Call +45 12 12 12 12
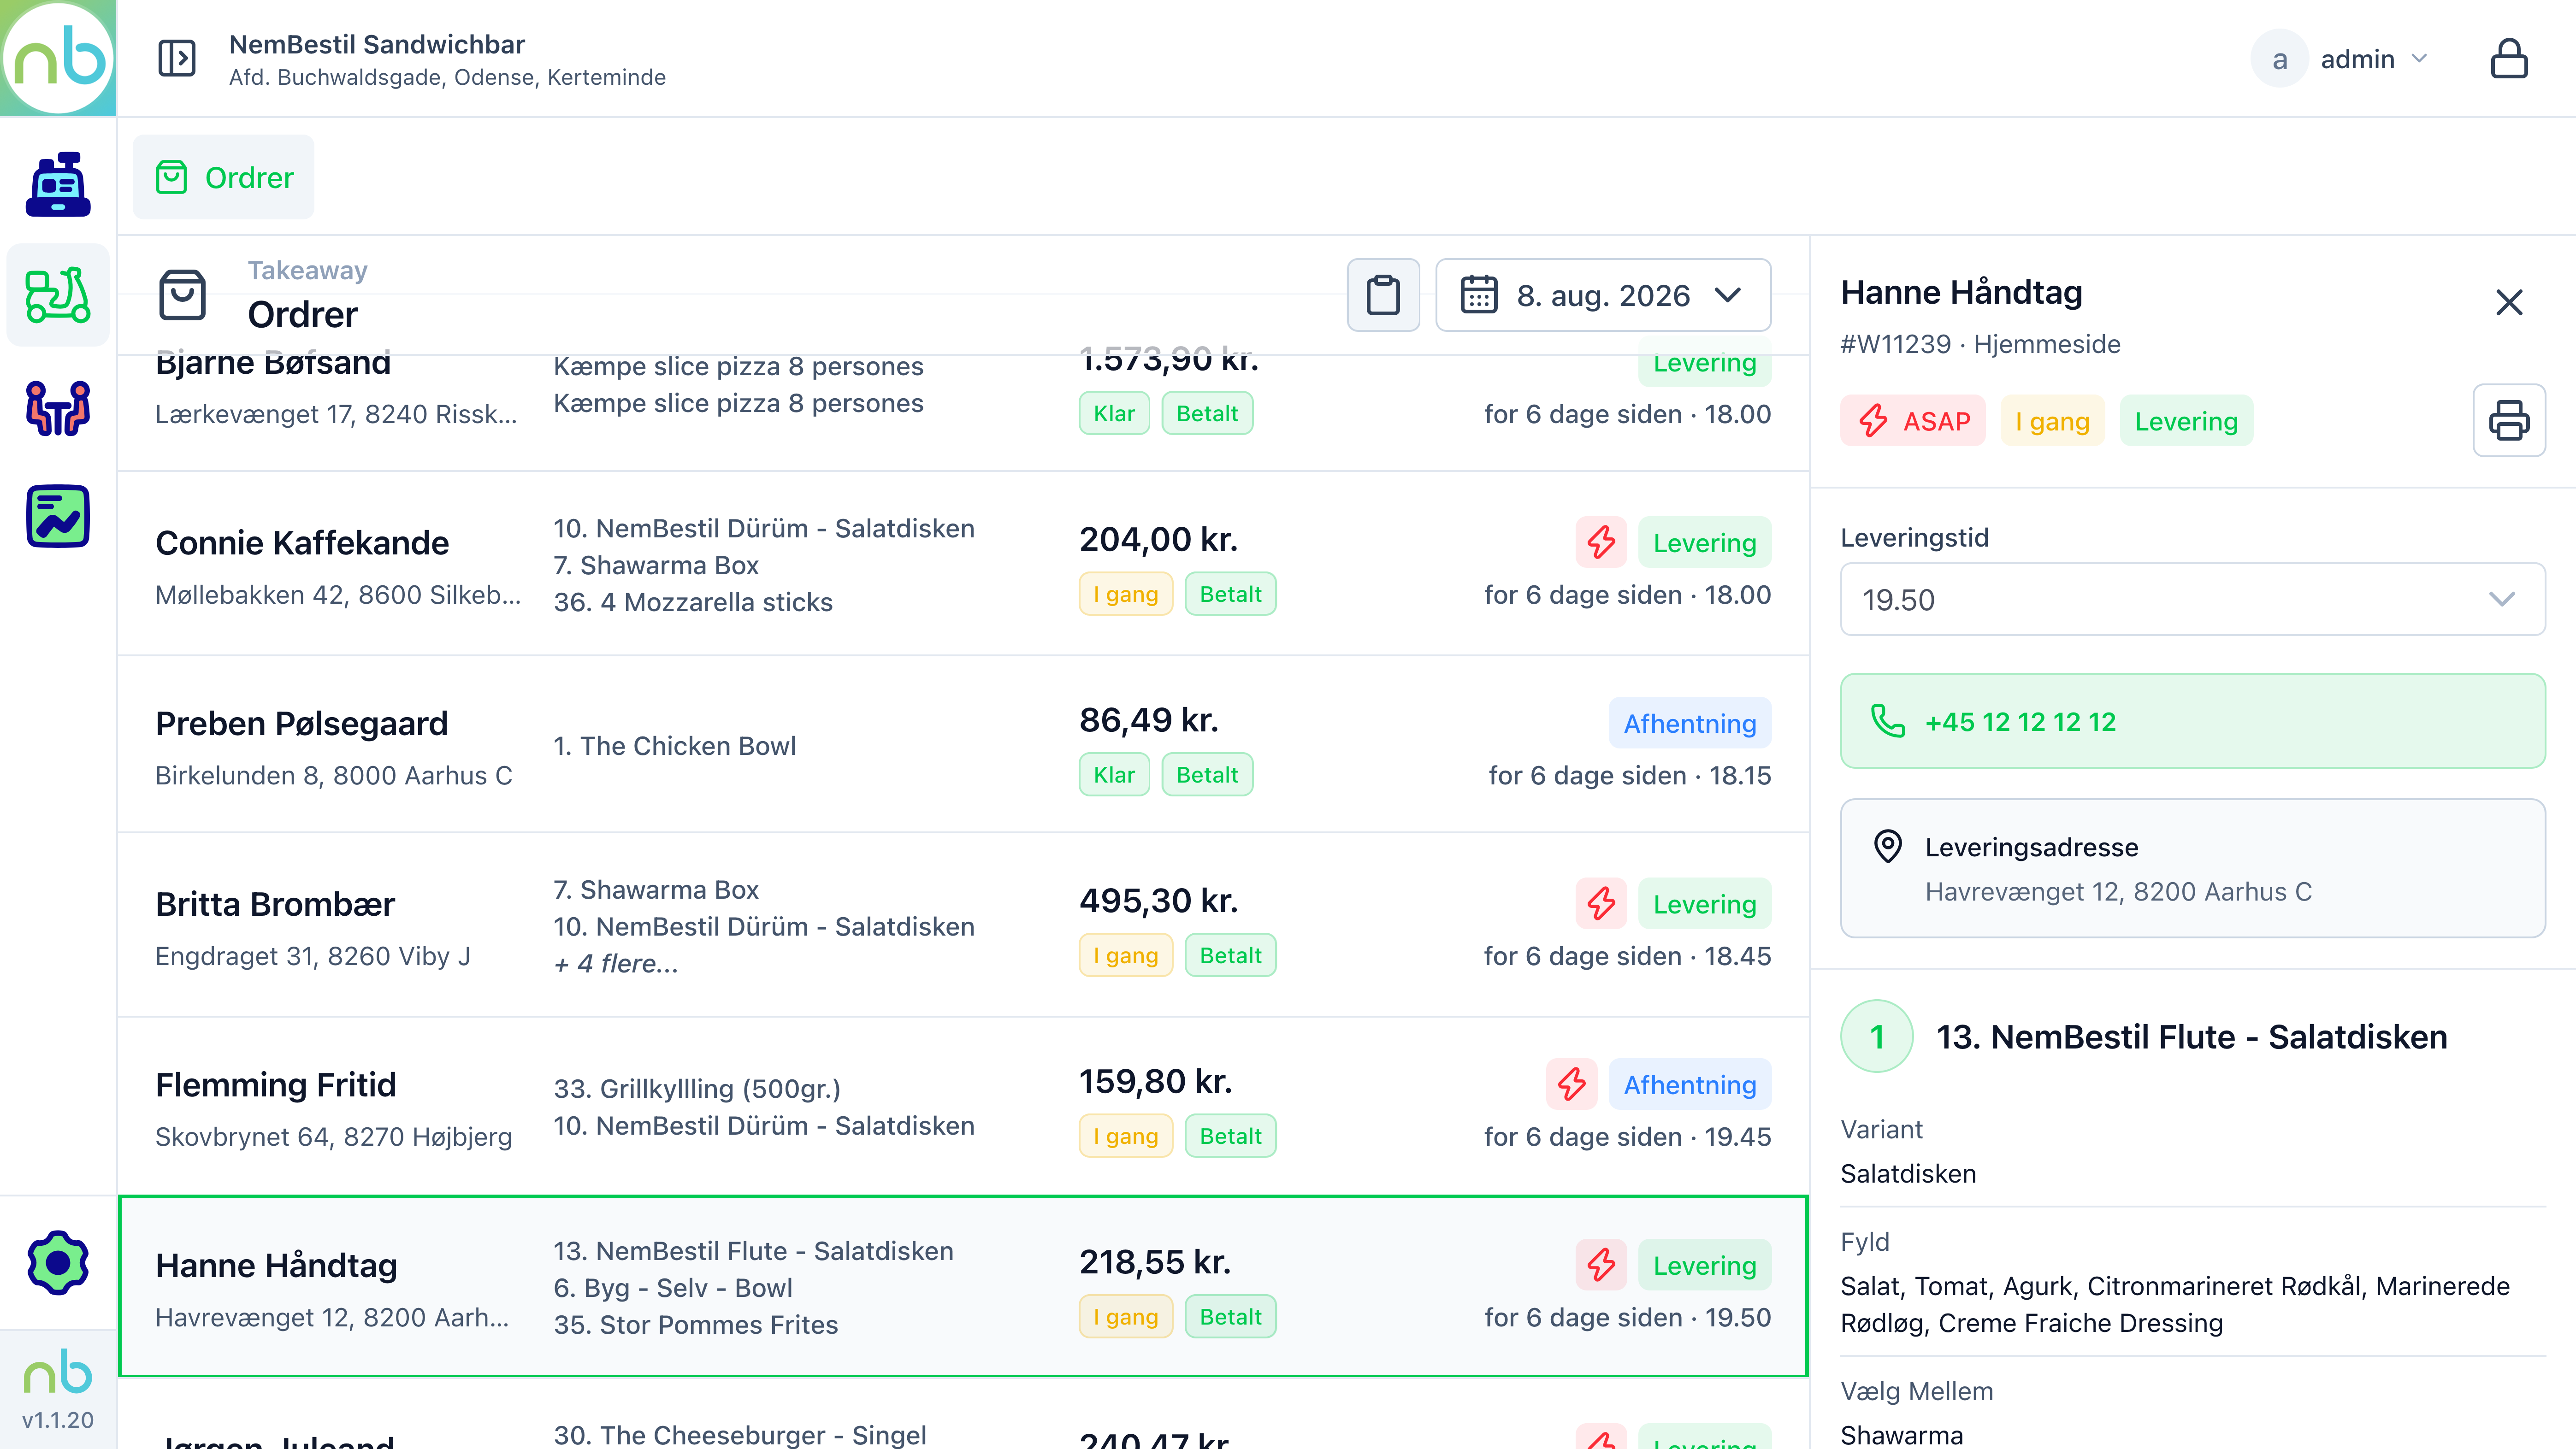 [x=2192, y=721]
